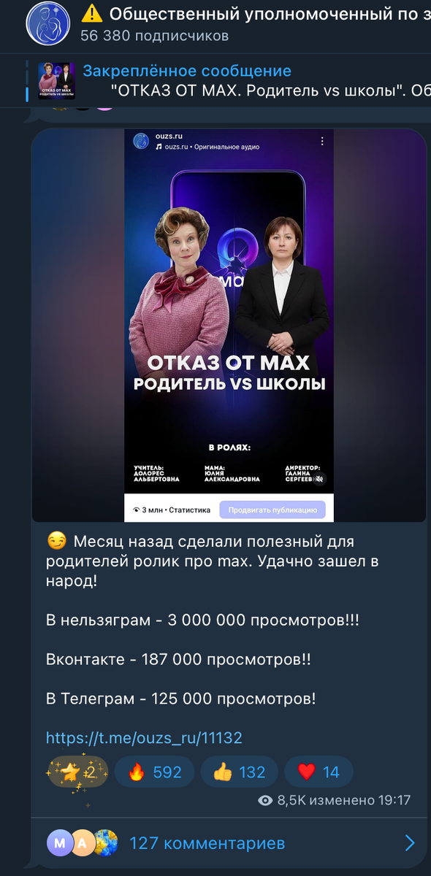Open the link t.me/ouzs_ru/11132
This screenshot has width=431, height=876.
pos(144,738)
